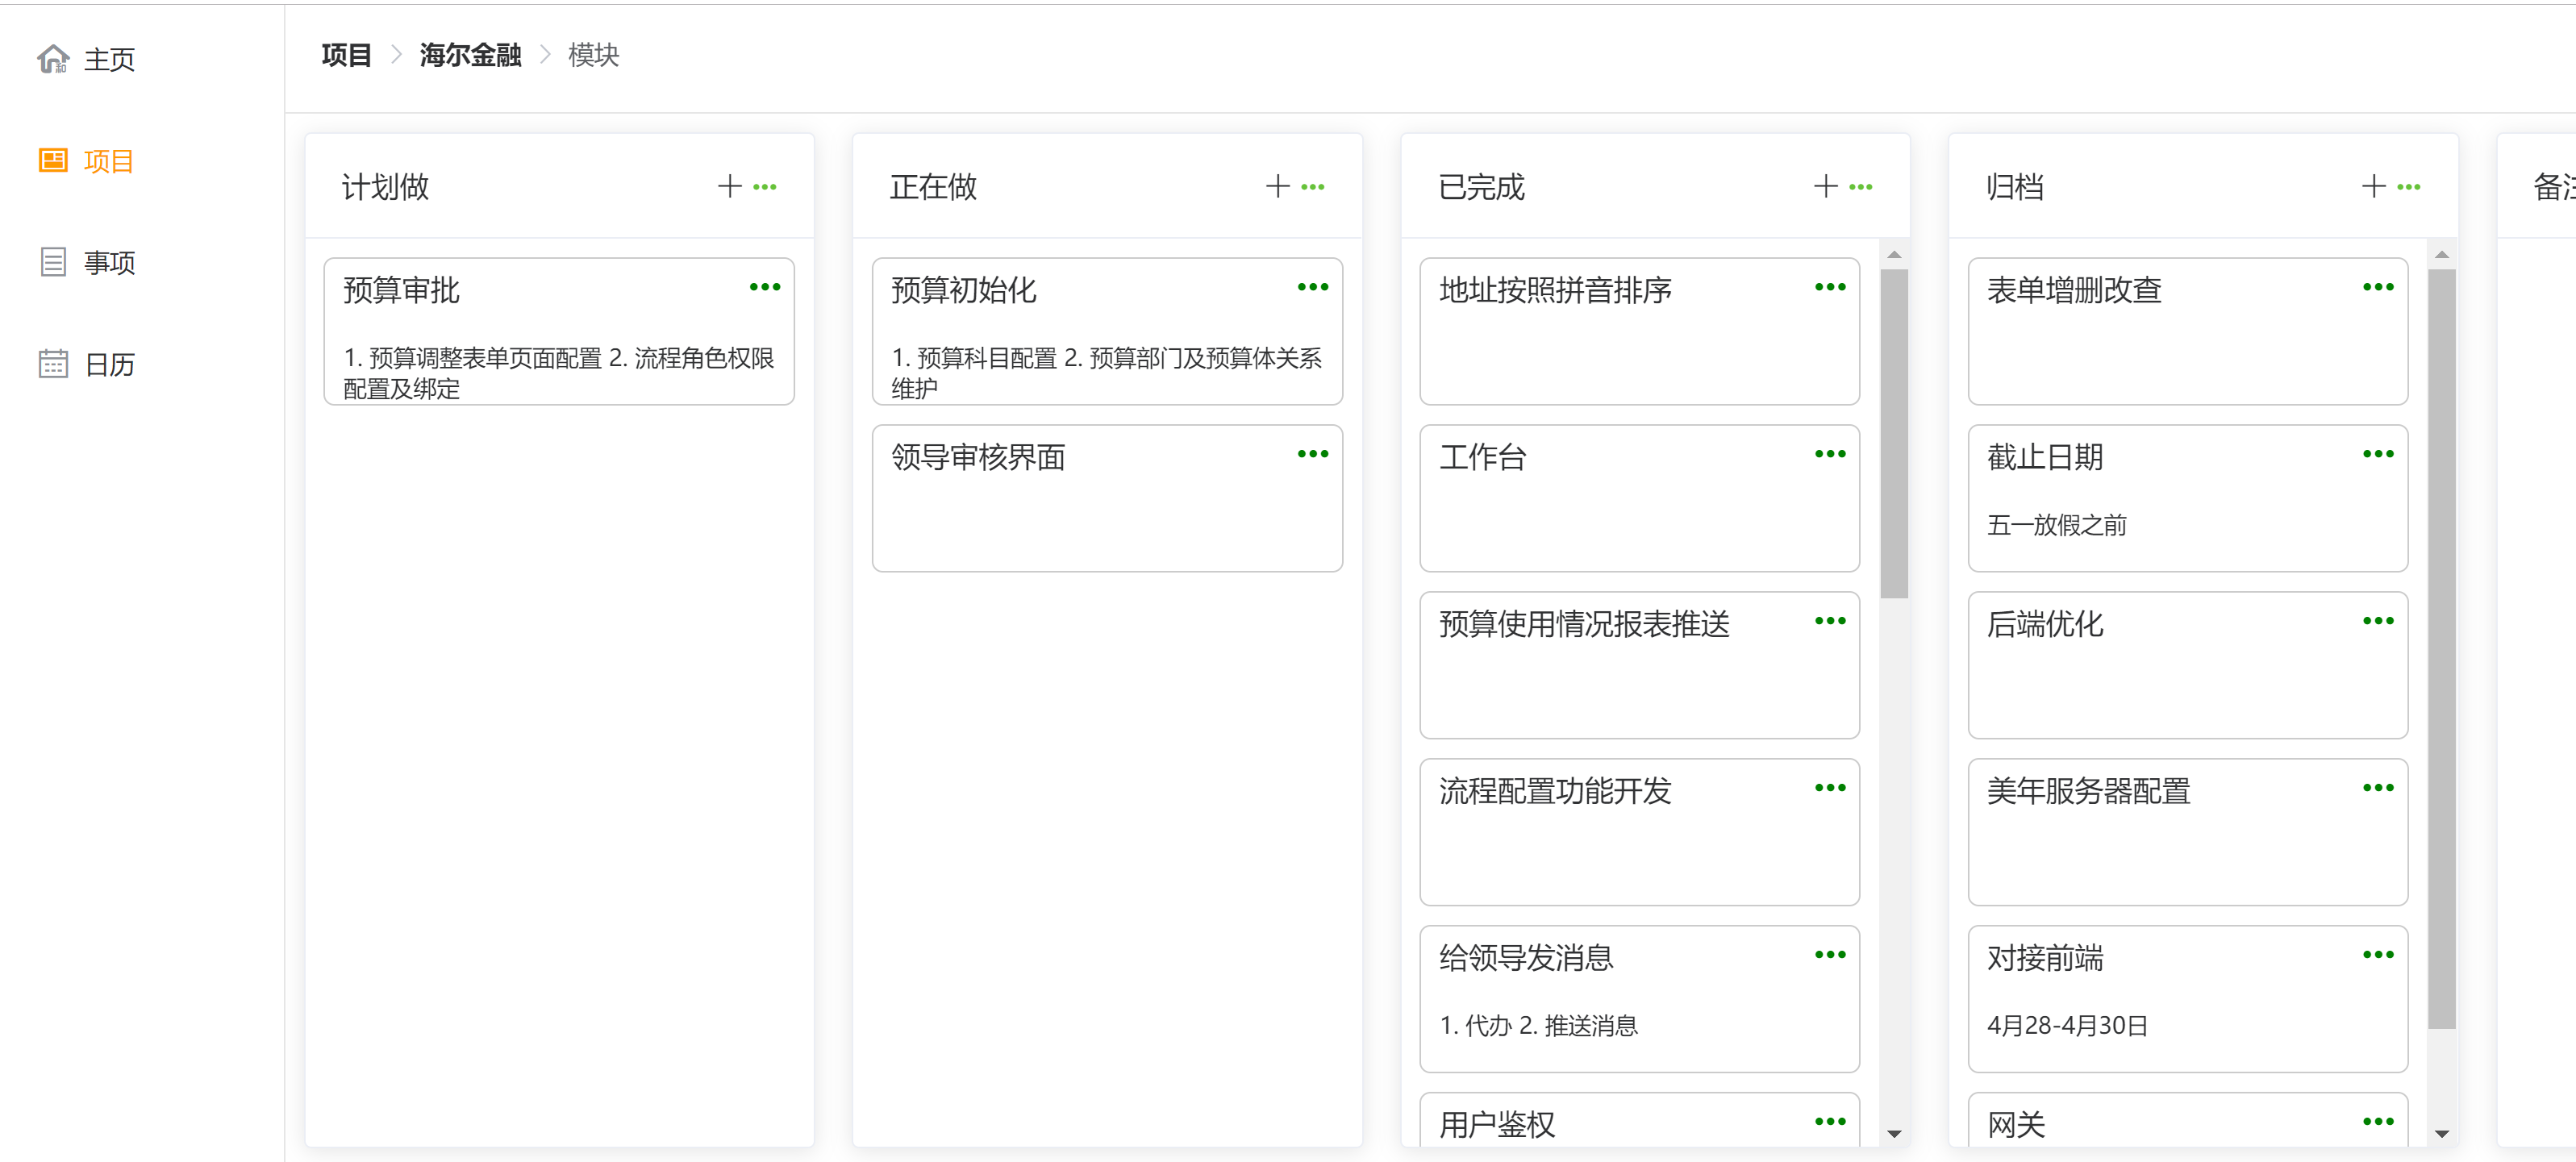Image resolution: width=2576 pixels, height=1162 pixels.
Task: Click the 归档 column scrollbar thumb
Action: (x=2441, y=648)
